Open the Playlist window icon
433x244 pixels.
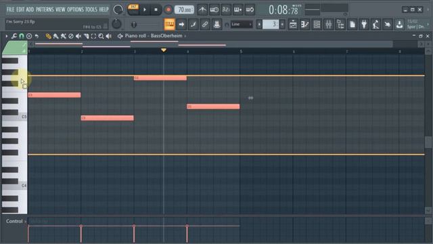293,24
